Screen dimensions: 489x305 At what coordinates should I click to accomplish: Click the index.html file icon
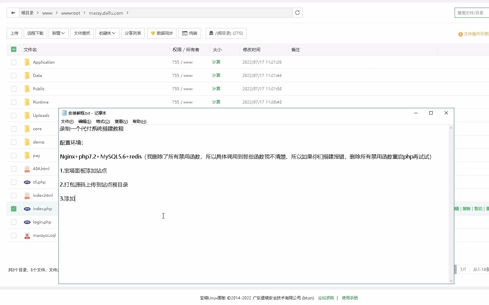27,195
